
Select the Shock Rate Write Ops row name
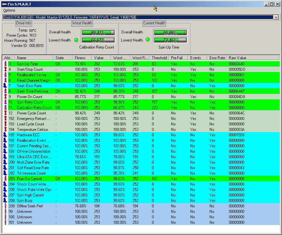[34, 190]
